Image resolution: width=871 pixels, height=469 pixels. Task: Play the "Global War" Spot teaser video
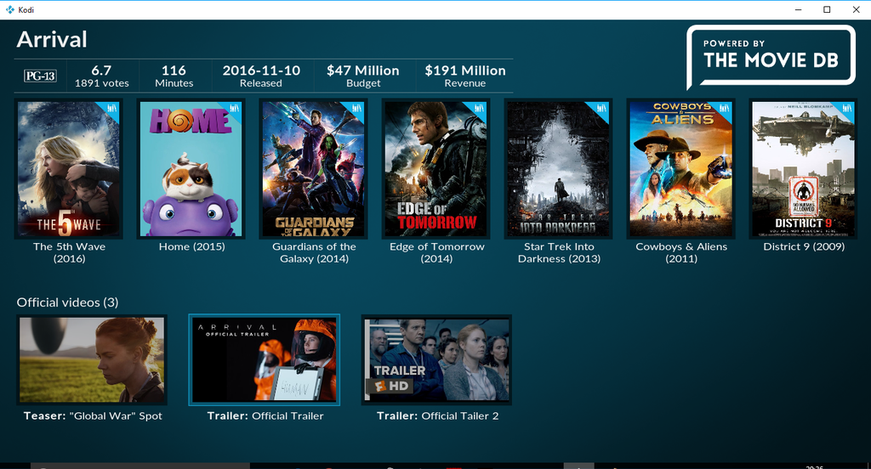tap(92, 359)
